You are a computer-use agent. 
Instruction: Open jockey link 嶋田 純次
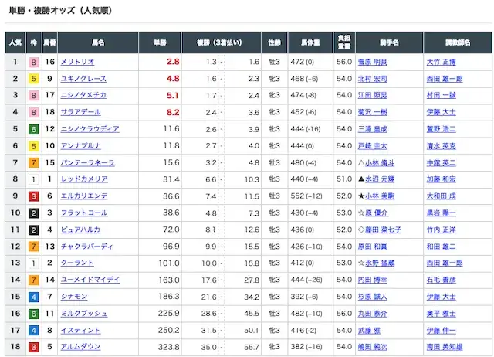point(372,347)
